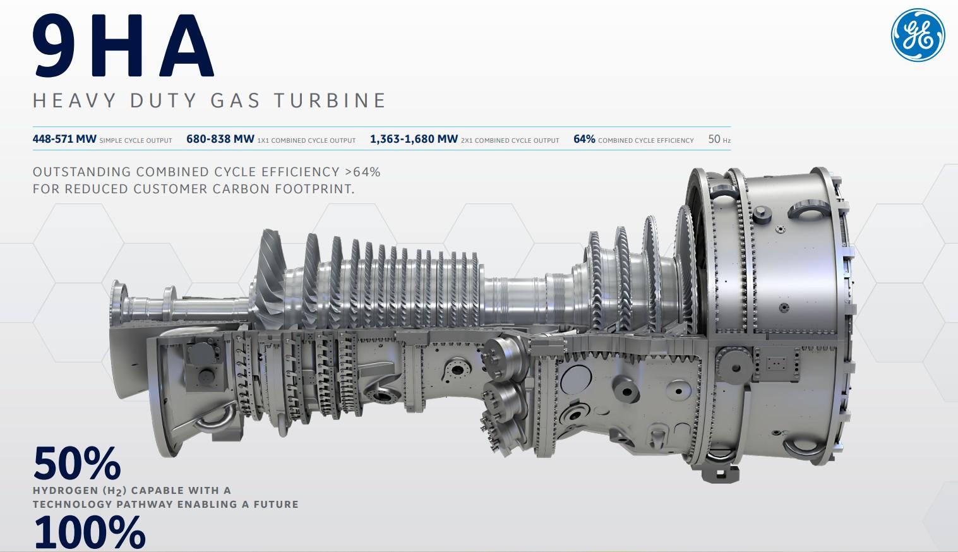958x552 pixels.
Task: Click the Technology Pathway Enabling a Future line
Action: (x=165, y=504)
